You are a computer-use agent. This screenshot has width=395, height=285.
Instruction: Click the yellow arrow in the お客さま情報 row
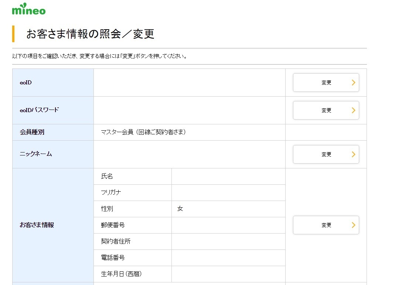click(353, 225)
